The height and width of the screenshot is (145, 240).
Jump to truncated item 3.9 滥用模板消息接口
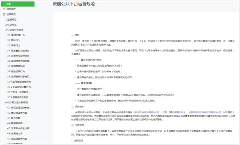pyautogui.click(x=19, y=77)
